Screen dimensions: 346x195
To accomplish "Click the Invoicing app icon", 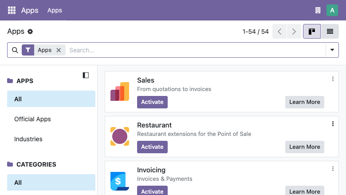I will click(x=120, y=181).
